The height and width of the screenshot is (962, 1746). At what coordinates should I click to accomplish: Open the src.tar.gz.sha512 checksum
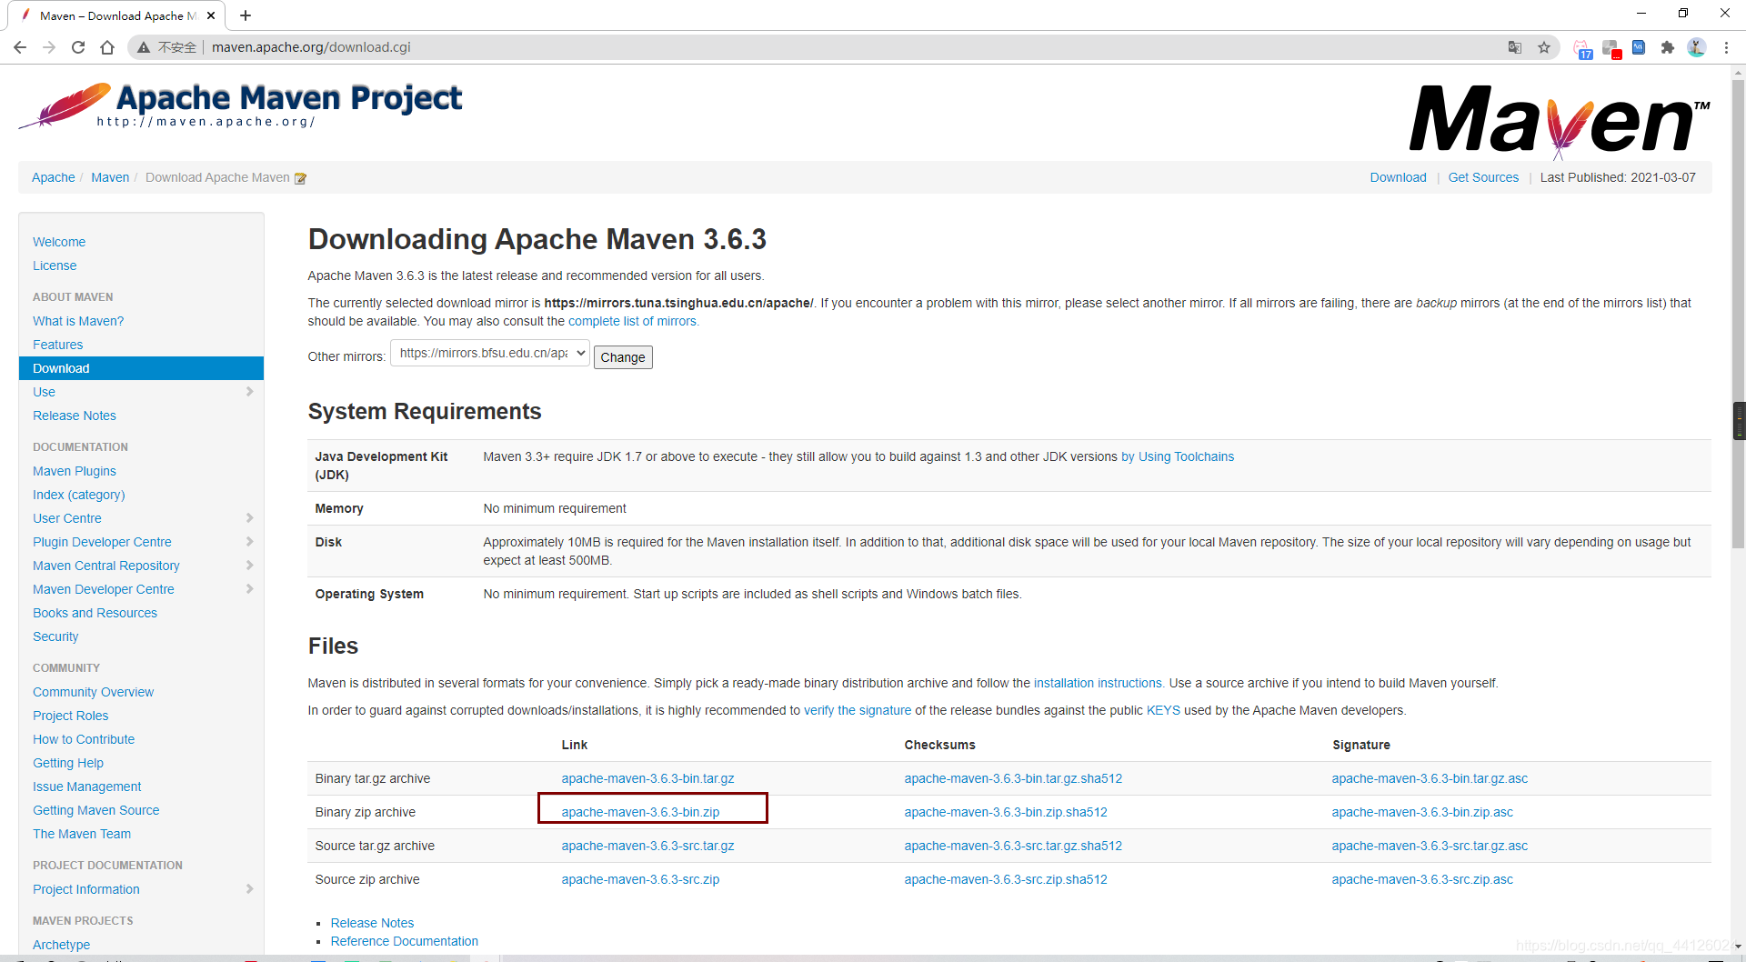point(1013,846)
